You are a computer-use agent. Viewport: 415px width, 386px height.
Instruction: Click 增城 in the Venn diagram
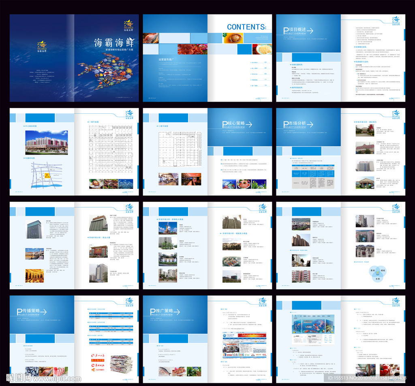(x=383, y=271)
